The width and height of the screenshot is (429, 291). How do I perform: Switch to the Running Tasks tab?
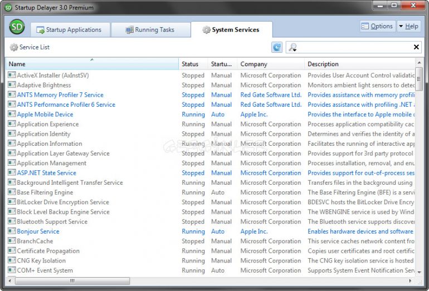pos(151,30)
